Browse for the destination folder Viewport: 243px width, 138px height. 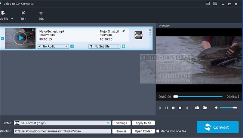tap(121, 131)
